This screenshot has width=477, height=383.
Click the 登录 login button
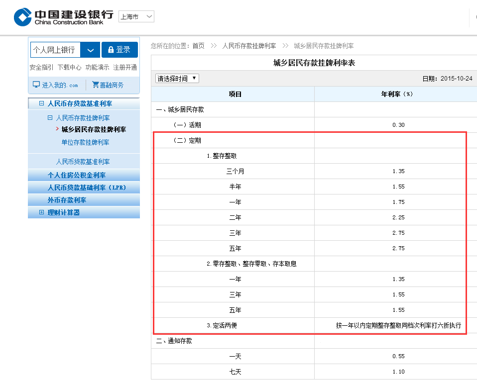(x=121, y=50)
